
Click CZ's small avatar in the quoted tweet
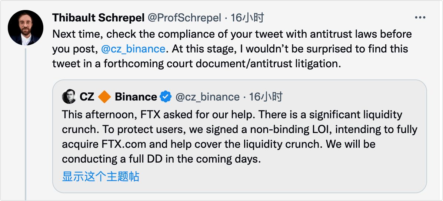[x=69, y=97]
